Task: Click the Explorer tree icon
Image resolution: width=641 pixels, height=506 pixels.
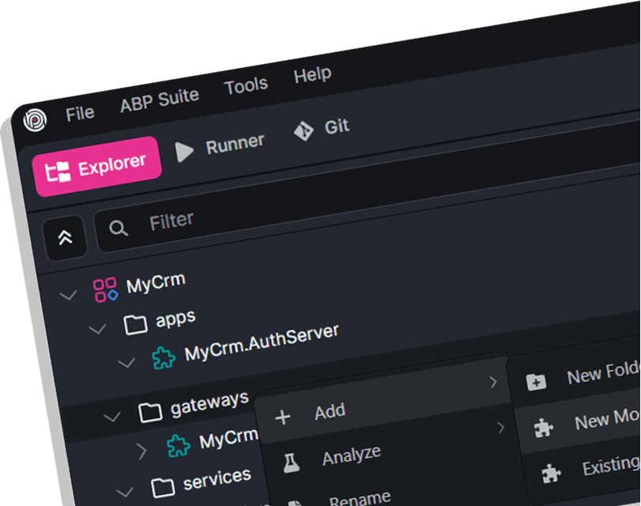Action: pos(58,172)
